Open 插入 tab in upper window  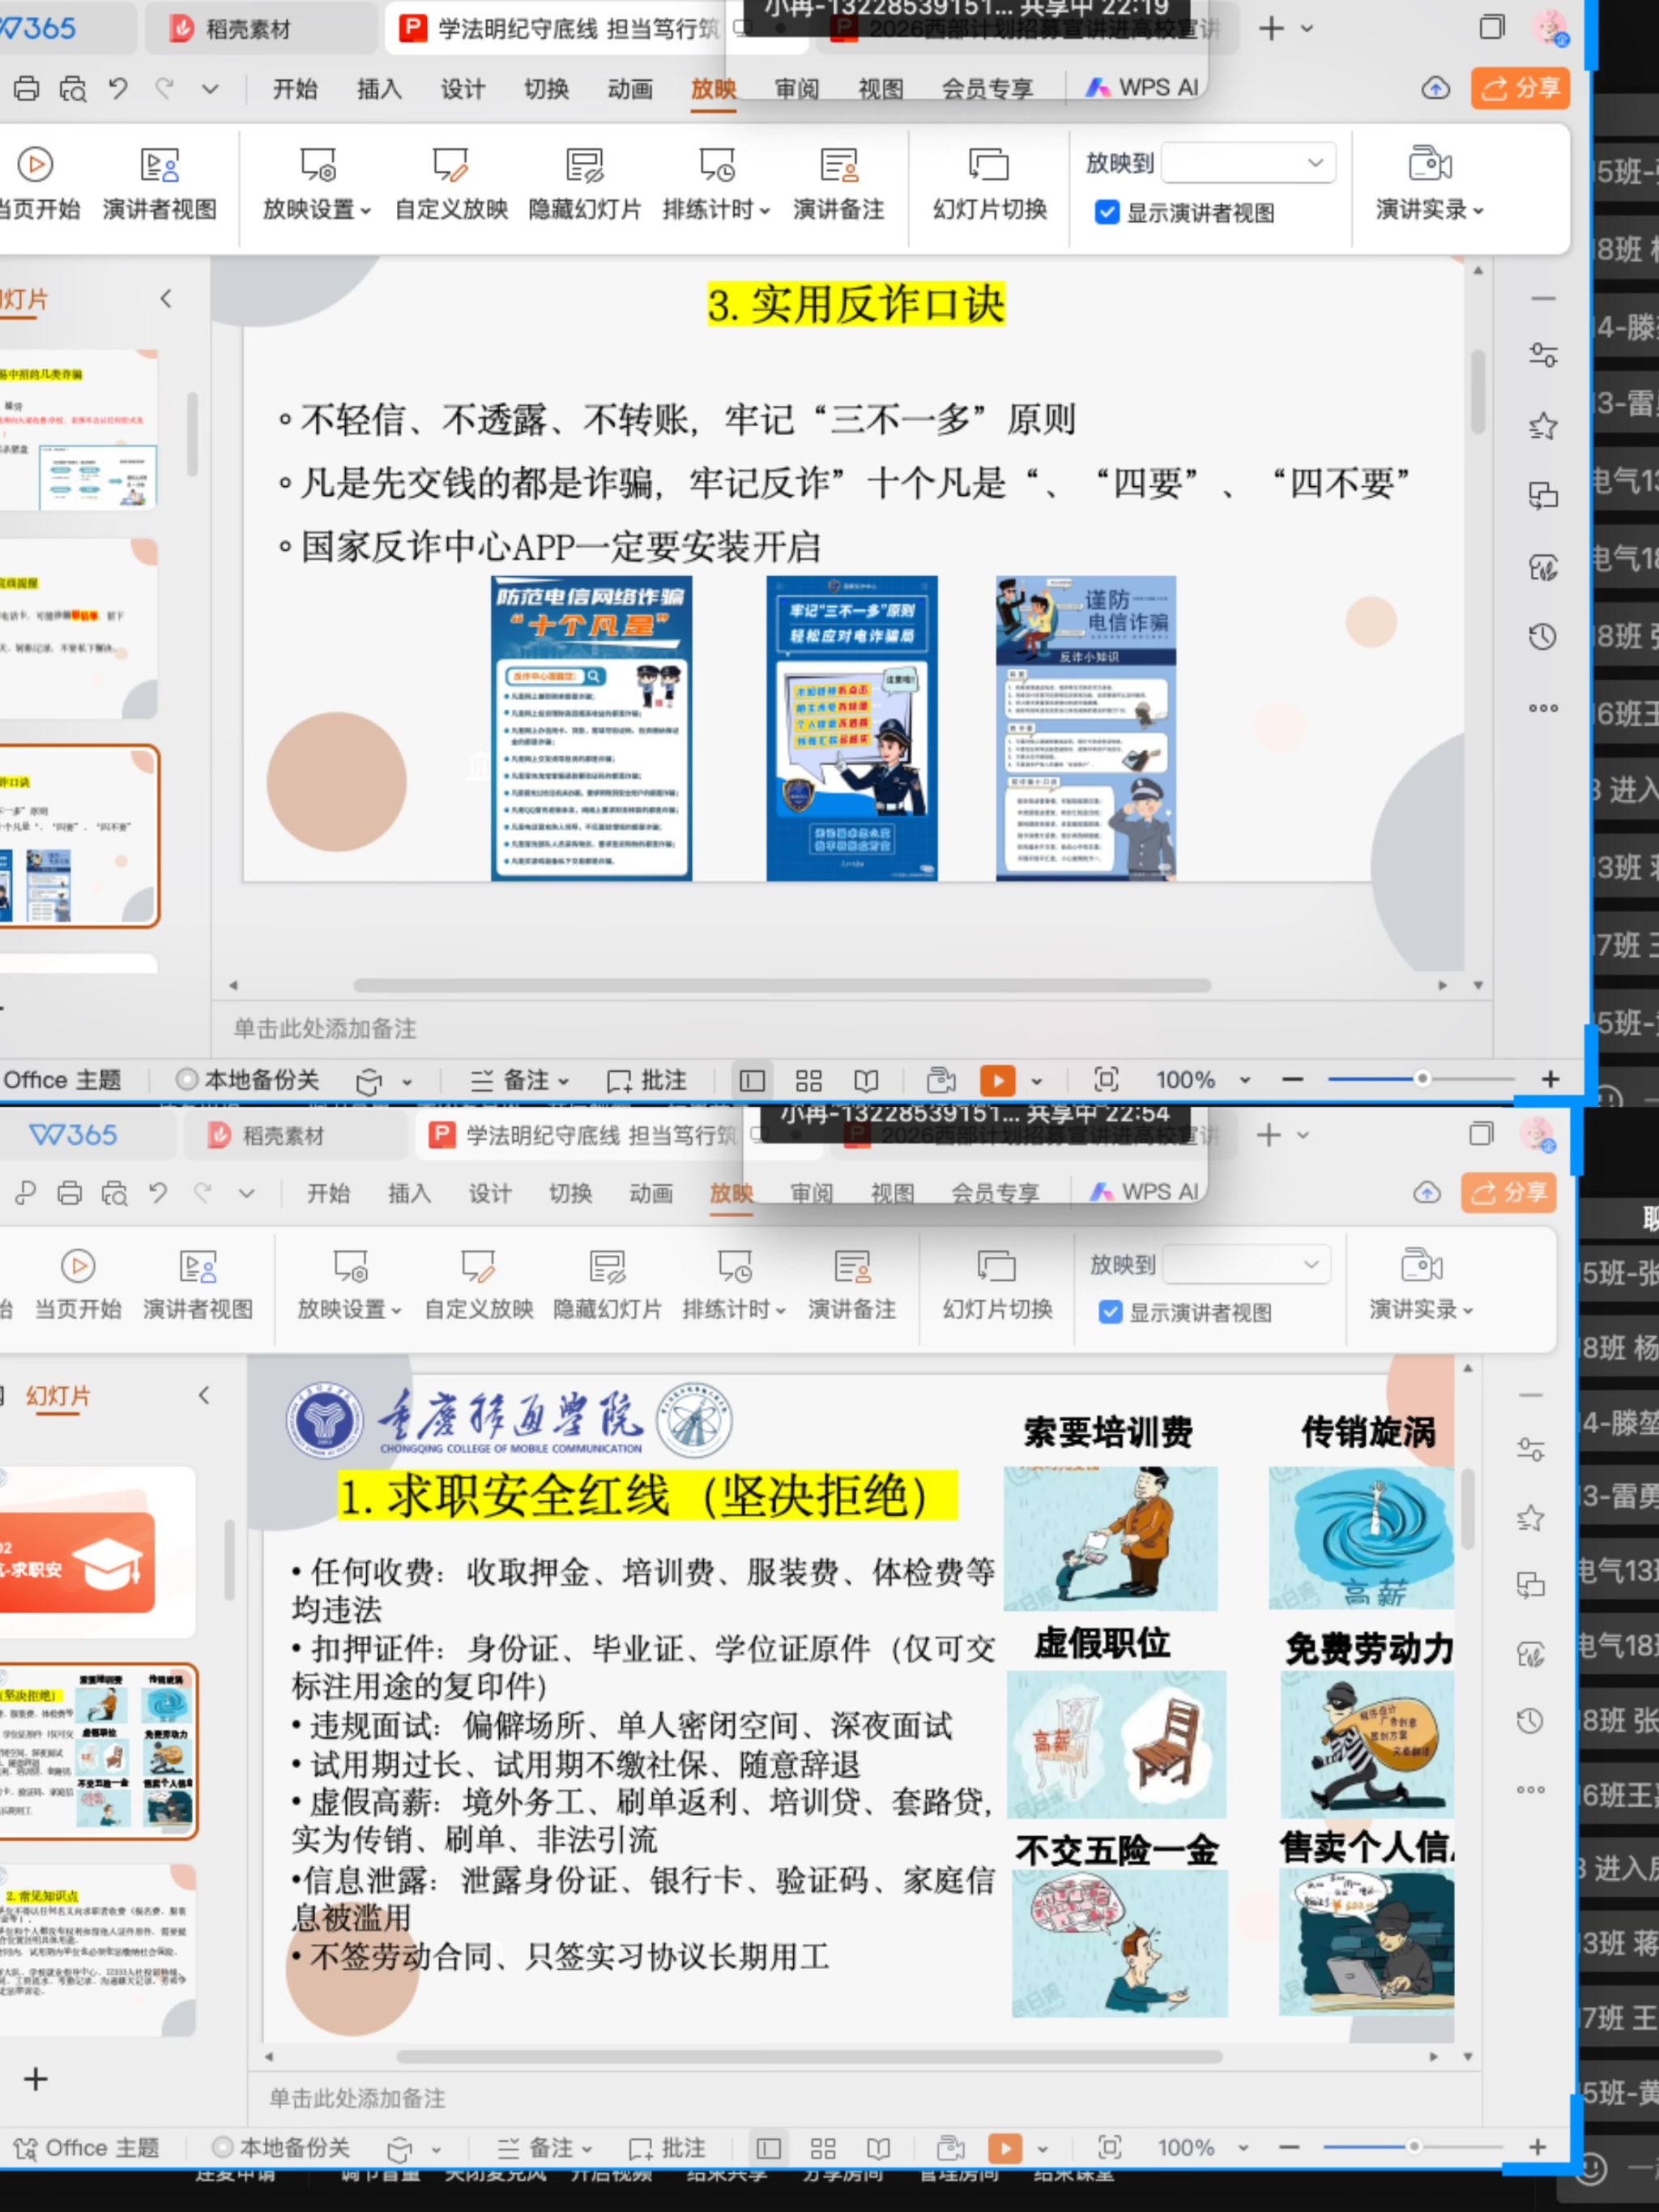coord(379,89)
